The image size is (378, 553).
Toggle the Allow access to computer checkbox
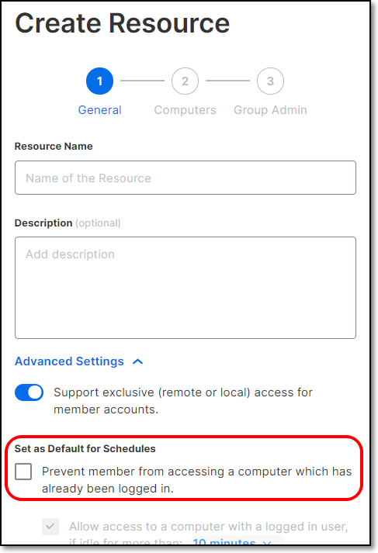[x=50, y=527]
